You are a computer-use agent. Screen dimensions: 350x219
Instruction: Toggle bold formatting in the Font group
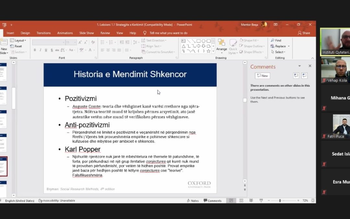(35, 50)
